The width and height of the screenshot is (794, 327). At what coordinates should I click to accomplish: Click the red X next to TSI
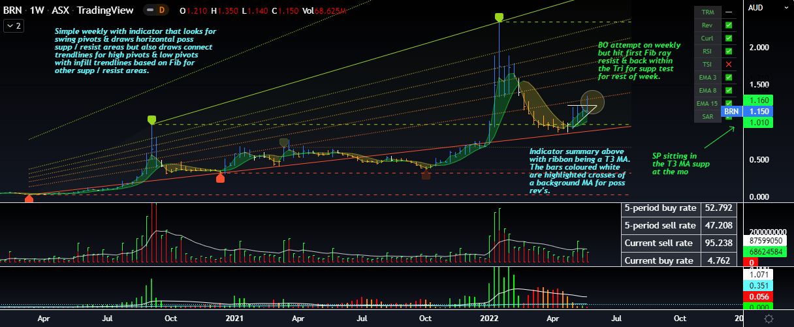[x=729, y=64]
